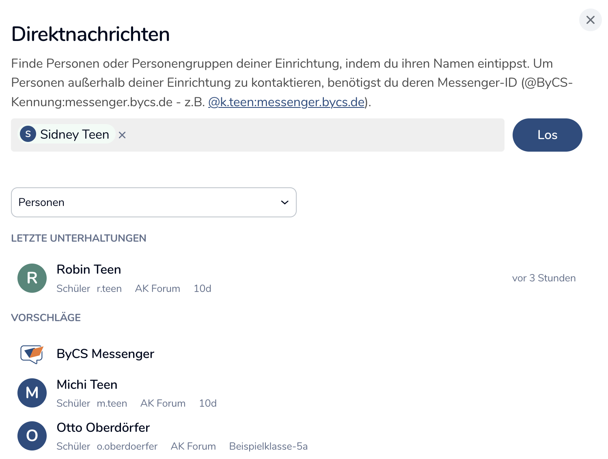Image resolution: width=608 pixels, height=459 pixels.
Task: Click the Sidney Teen name chip
Action: 75,135
